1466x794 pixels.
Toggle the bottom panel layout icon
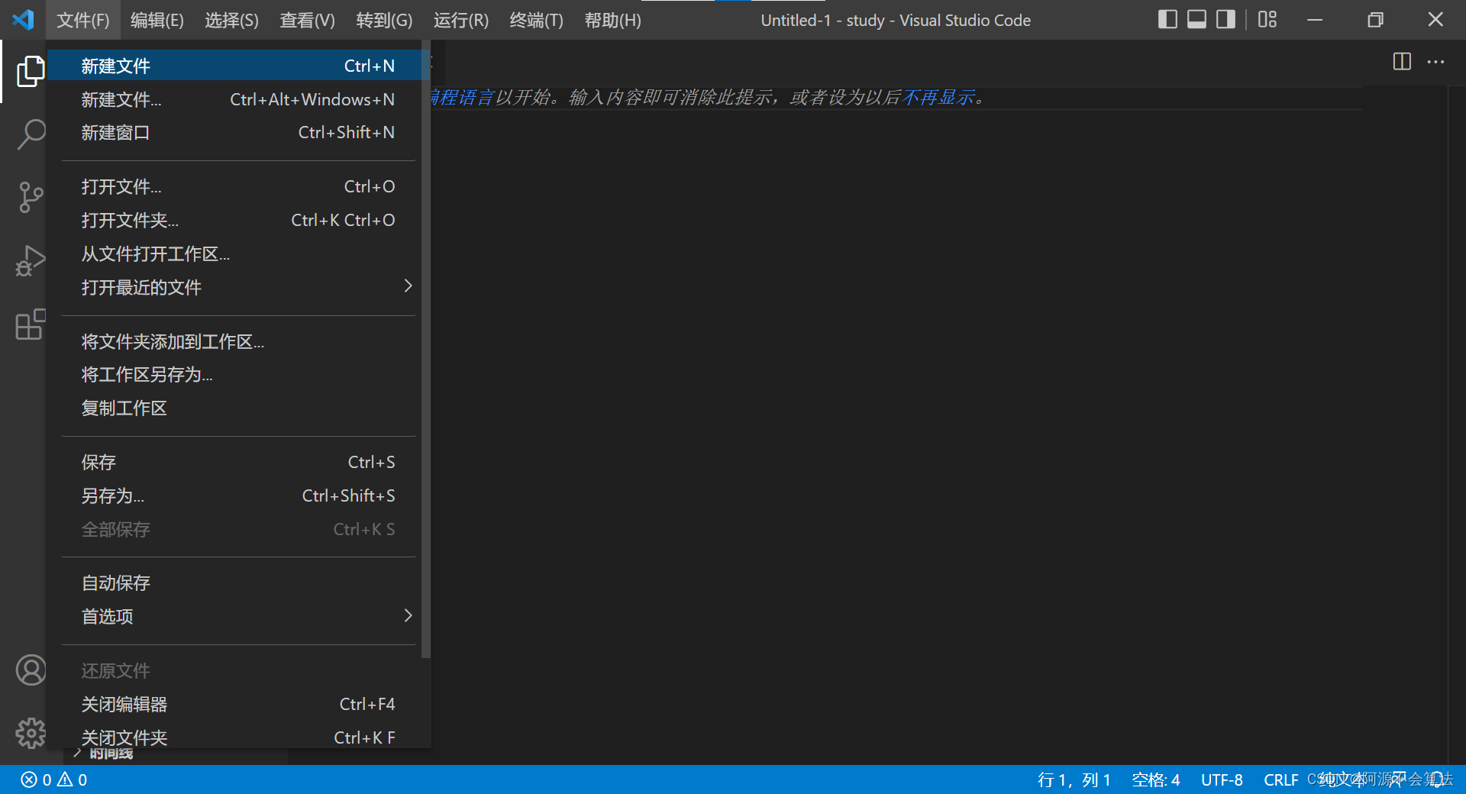pyautogui.click(x=1196, y=19)
